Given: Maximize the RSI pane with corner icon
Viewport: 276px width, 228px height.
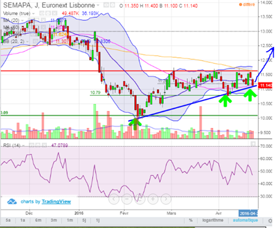Looking at the screenshot, I should point(253,144).
